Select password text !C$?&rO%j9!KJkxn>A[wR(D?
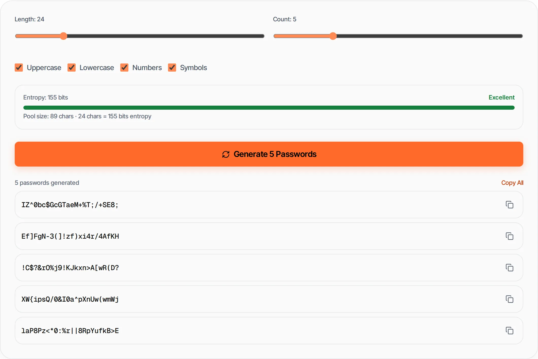The image size is (538, 359). tap(70, 268)
